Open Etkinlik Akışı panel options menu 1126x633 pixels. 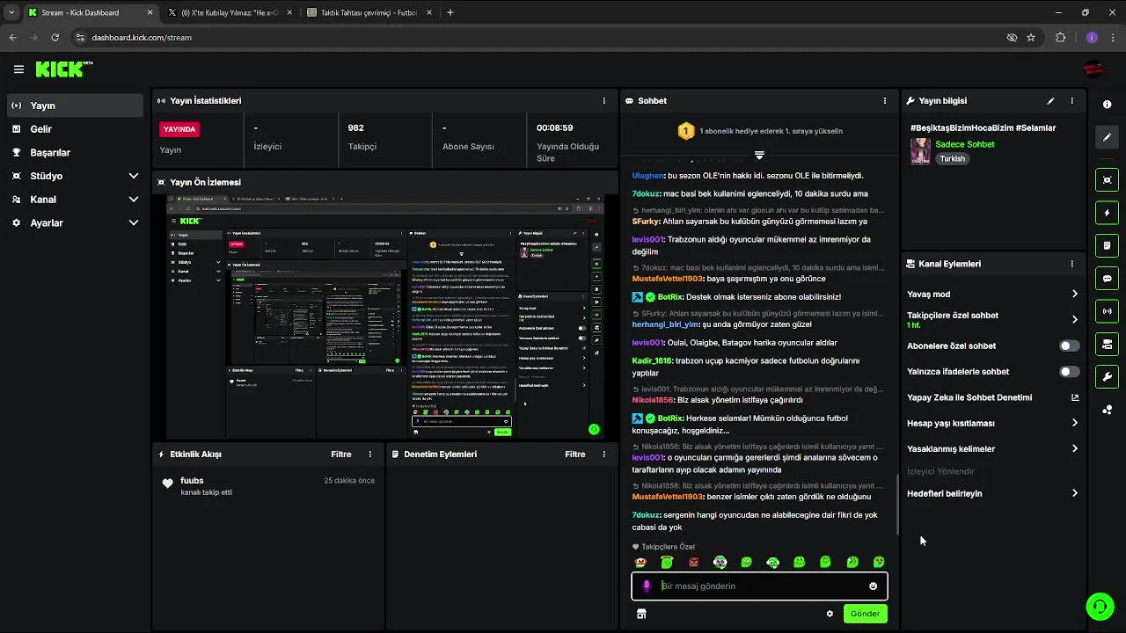[369, 455]
